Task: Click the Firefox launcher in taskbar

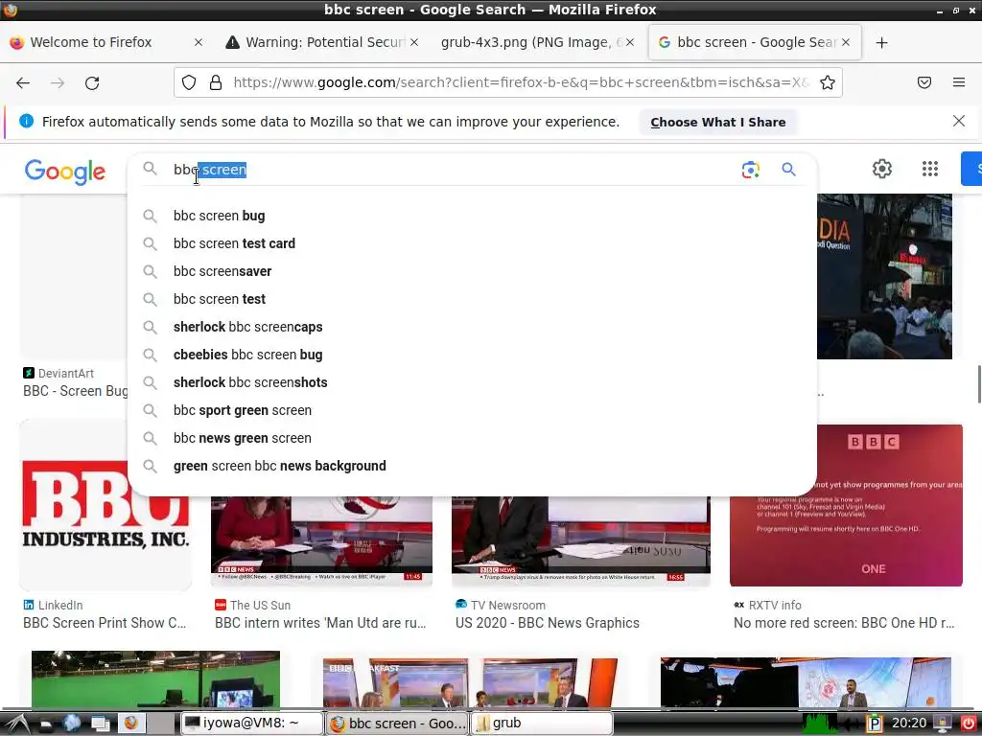Action: pos(130,723)
